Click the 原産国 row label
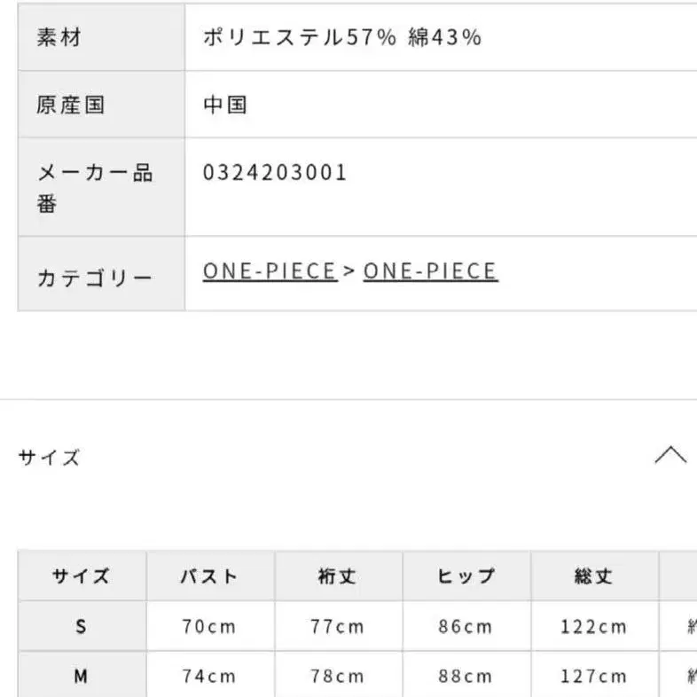 71,105
